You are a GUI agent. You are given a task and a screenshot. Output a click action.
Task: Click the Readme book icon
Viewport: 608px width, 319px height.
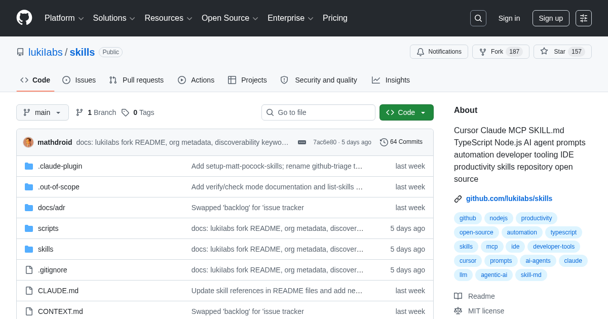coord(458,296)
